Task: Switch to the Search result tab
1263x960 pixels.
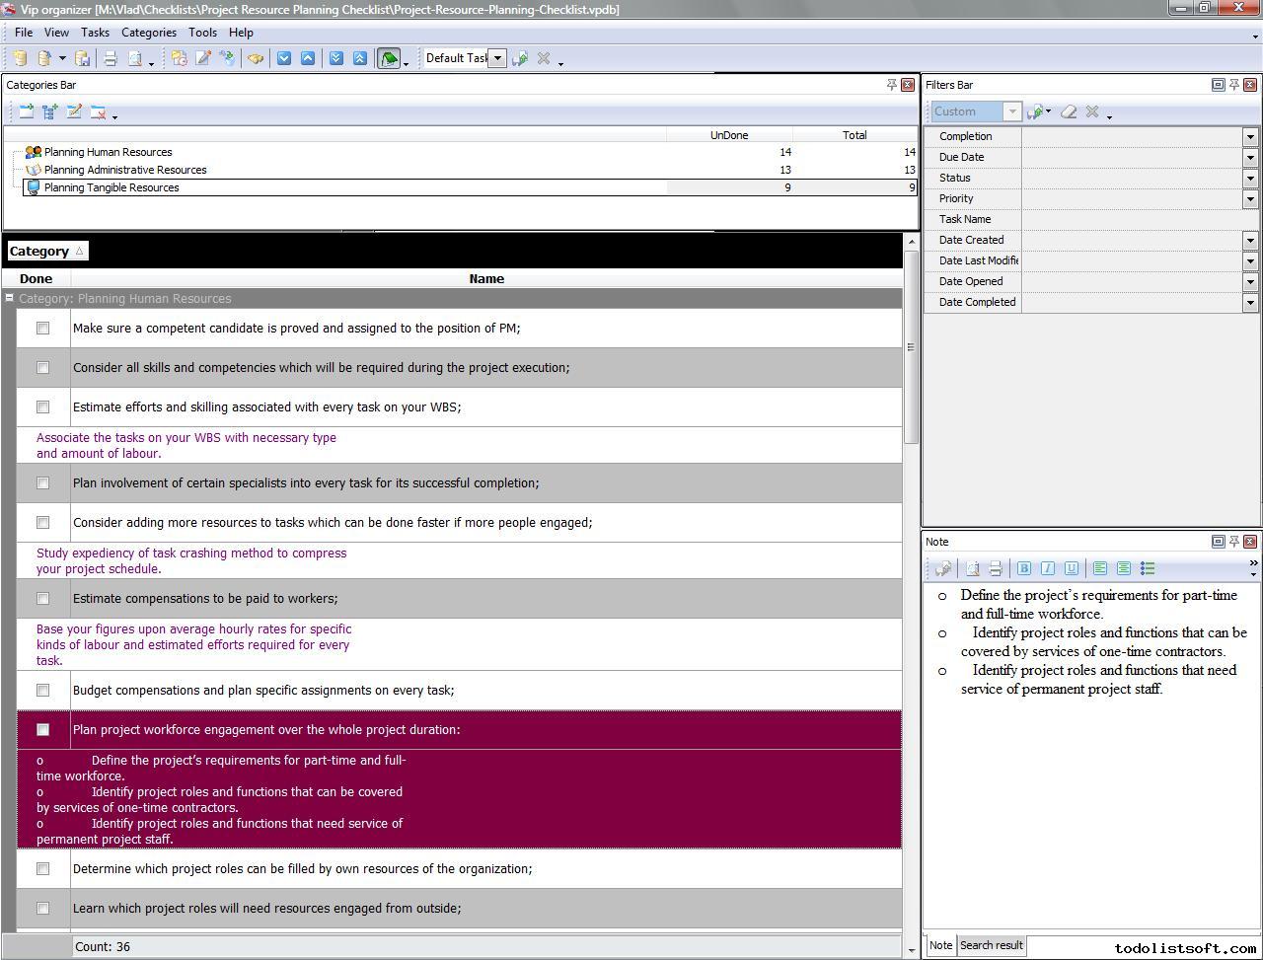Action: (991, 945)
